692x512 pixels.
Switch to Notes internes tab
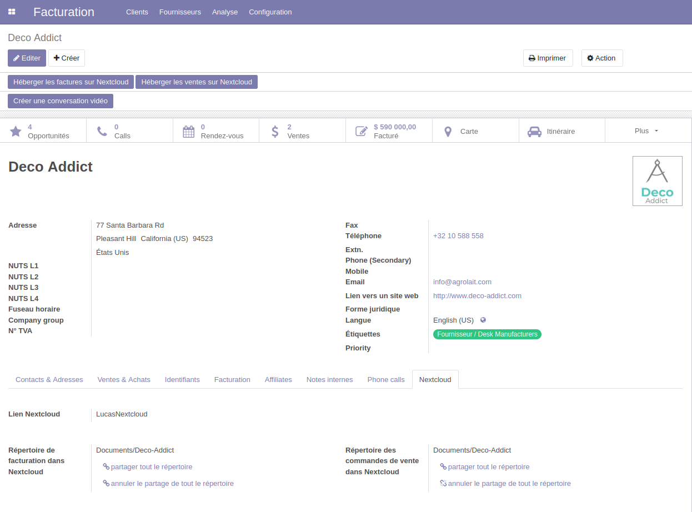tap(330, 380)
